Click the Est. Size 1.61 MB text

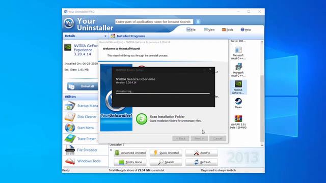pos(76,70)
